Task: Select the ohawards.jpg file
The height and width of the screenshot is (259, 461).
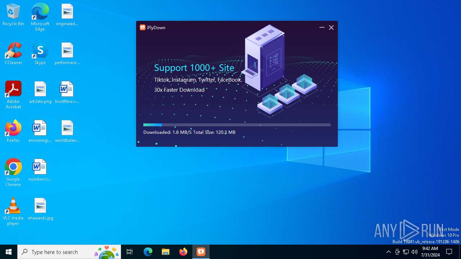Action: pyautogui.click(x=40, y=209)
